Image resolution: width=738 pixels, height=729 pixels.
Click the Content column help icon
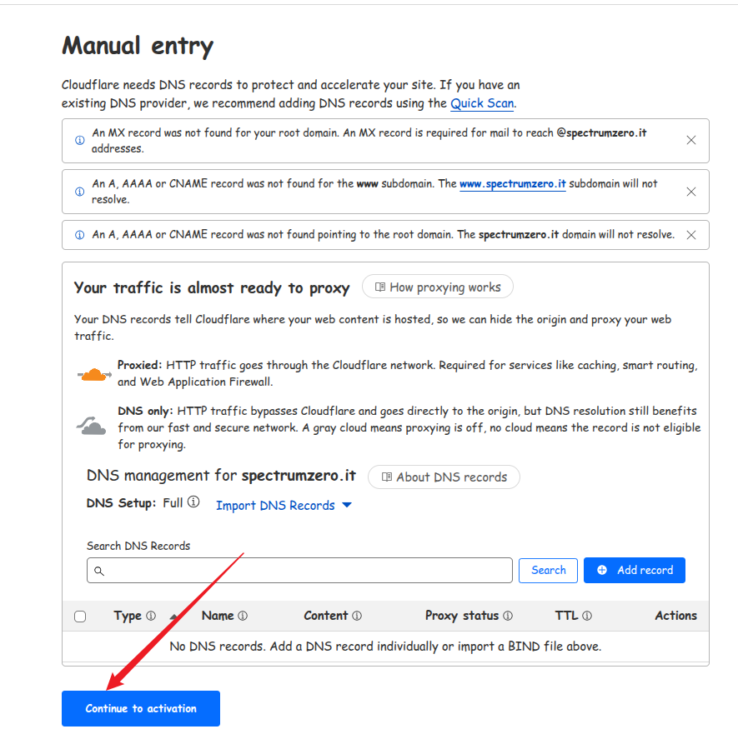[357, 617]
